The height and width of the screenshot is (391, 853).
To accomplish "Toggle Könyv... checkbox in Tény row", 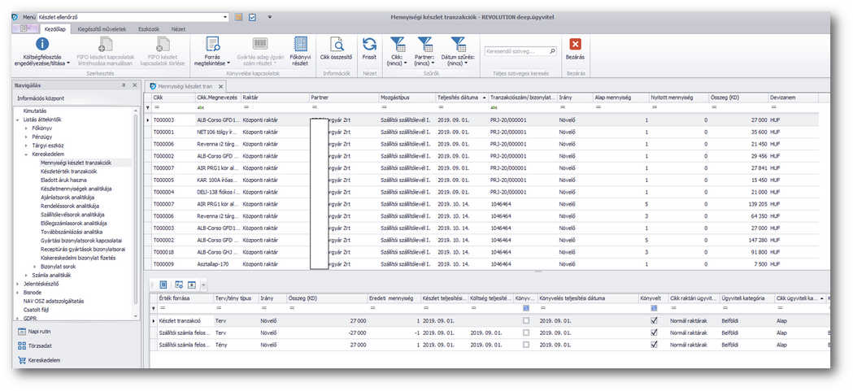I will pos(526,344).
